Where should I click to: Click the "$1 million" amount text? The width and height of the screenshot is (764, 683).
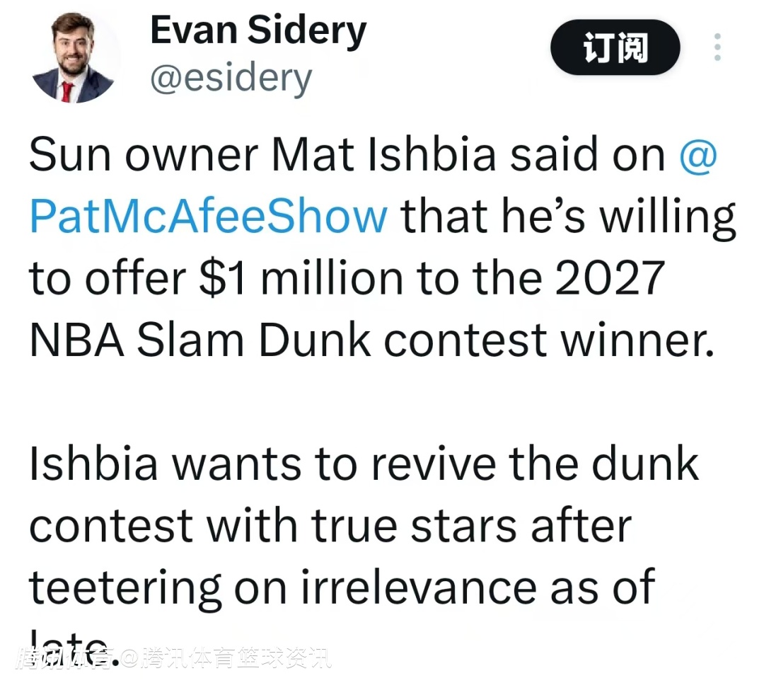coord(294,277)
